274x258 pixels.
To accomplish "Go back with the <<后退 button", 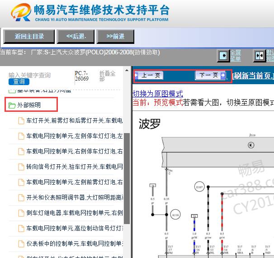I will coord(76,37).
